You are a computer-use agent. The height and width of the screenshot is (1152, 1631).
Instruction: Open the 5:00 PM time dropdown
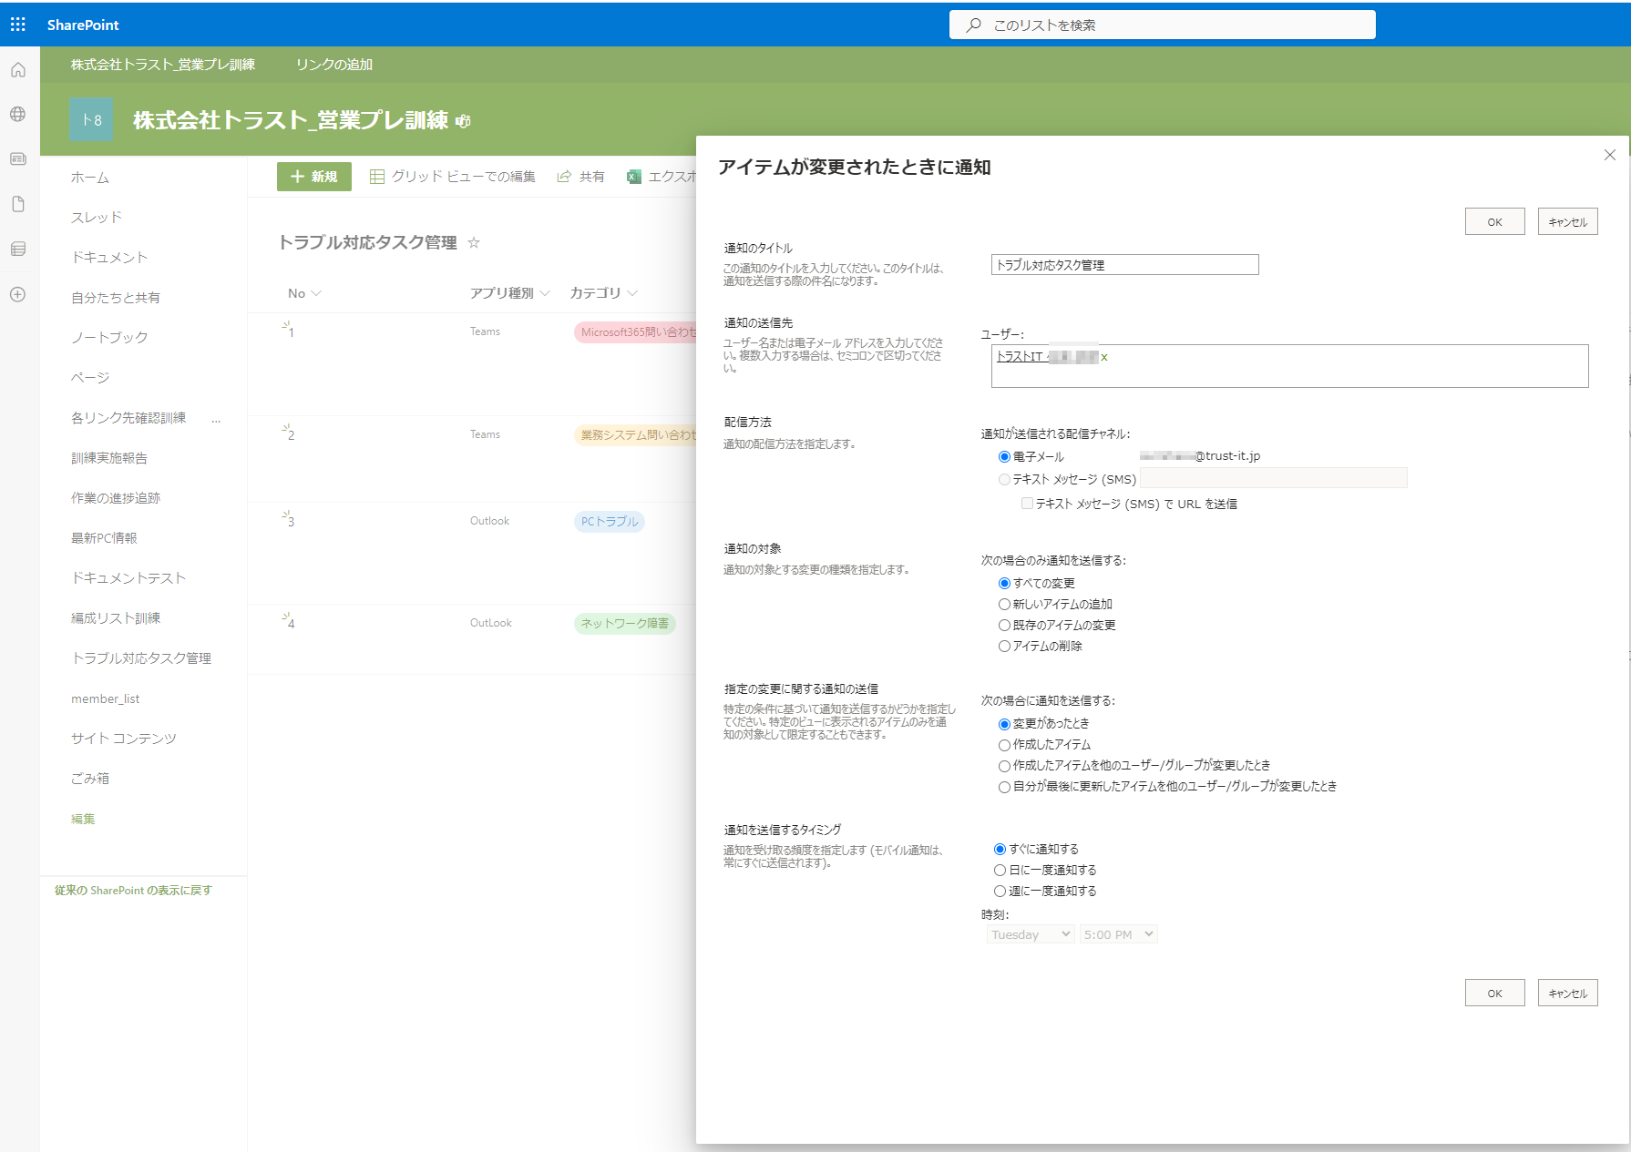click(1118, 934)
